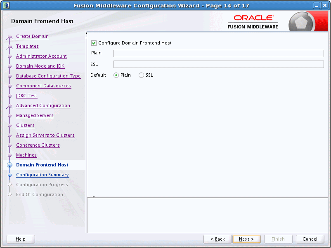Go to Configuration Summary step
This screenshot has width=331, height=248.
pyautogui.click(x=43, y=175)
